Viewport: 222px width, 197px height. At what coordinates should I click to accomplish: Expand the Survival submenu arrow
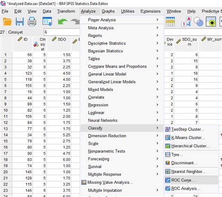157,167
